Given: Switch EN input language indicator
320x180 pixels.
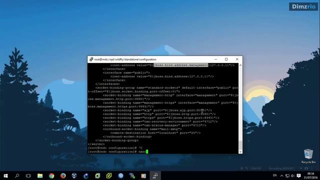Looking at the screenshot, I should (x=275, y=175).
